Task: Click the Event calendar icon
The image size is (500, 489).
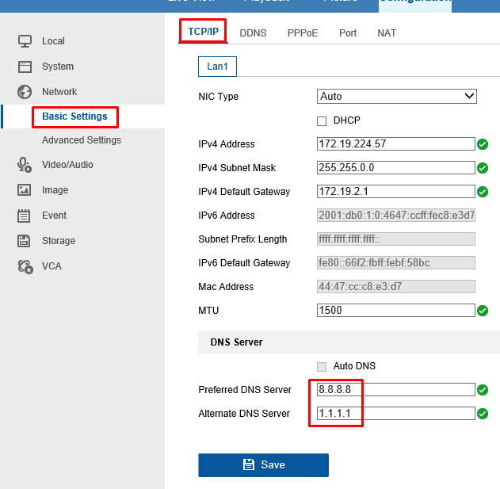Action: click(24, 216)
